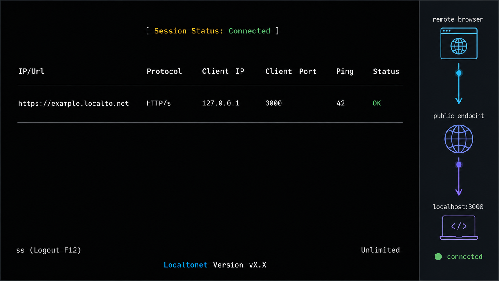Click the 'Unlimited' text
The height and width of the screenshot is (281, 499).
click(380, 250)
